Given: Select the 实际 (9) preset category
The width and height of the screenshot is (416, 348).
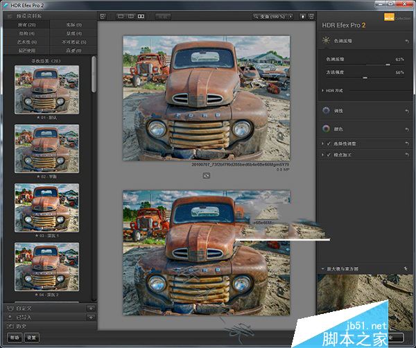Looking at the screenshot, I should tap(73, 25).
